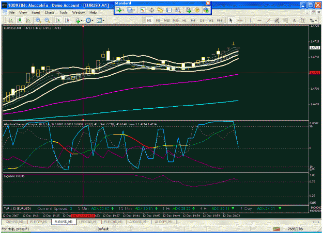Select the trendline drawing tool
The width and height of the screenshot is (323, 233).
[268, 20]
